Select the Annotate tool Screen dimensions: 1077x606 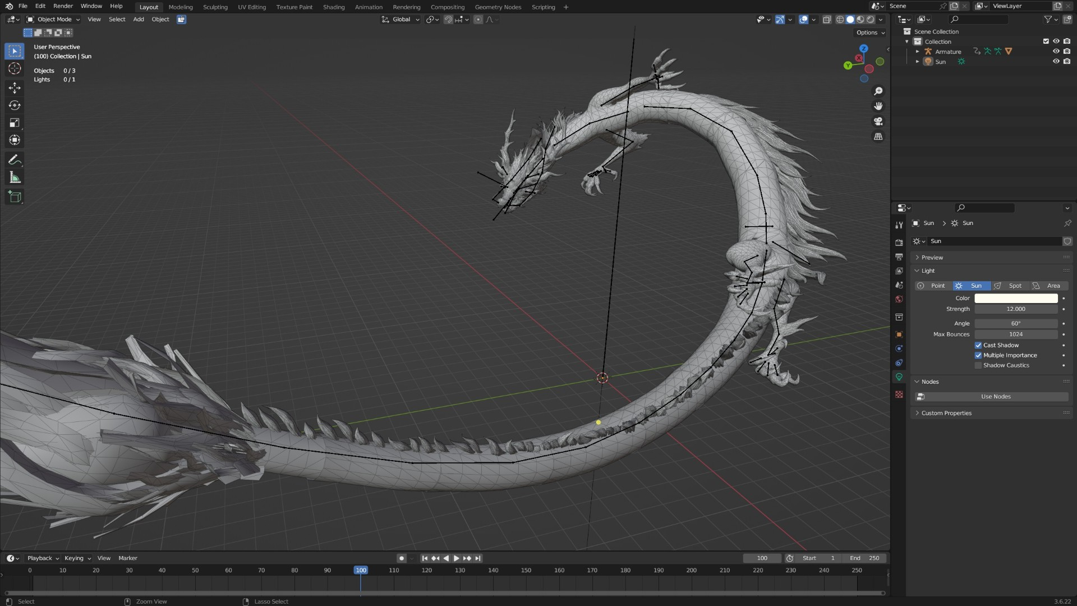[15, 160]
